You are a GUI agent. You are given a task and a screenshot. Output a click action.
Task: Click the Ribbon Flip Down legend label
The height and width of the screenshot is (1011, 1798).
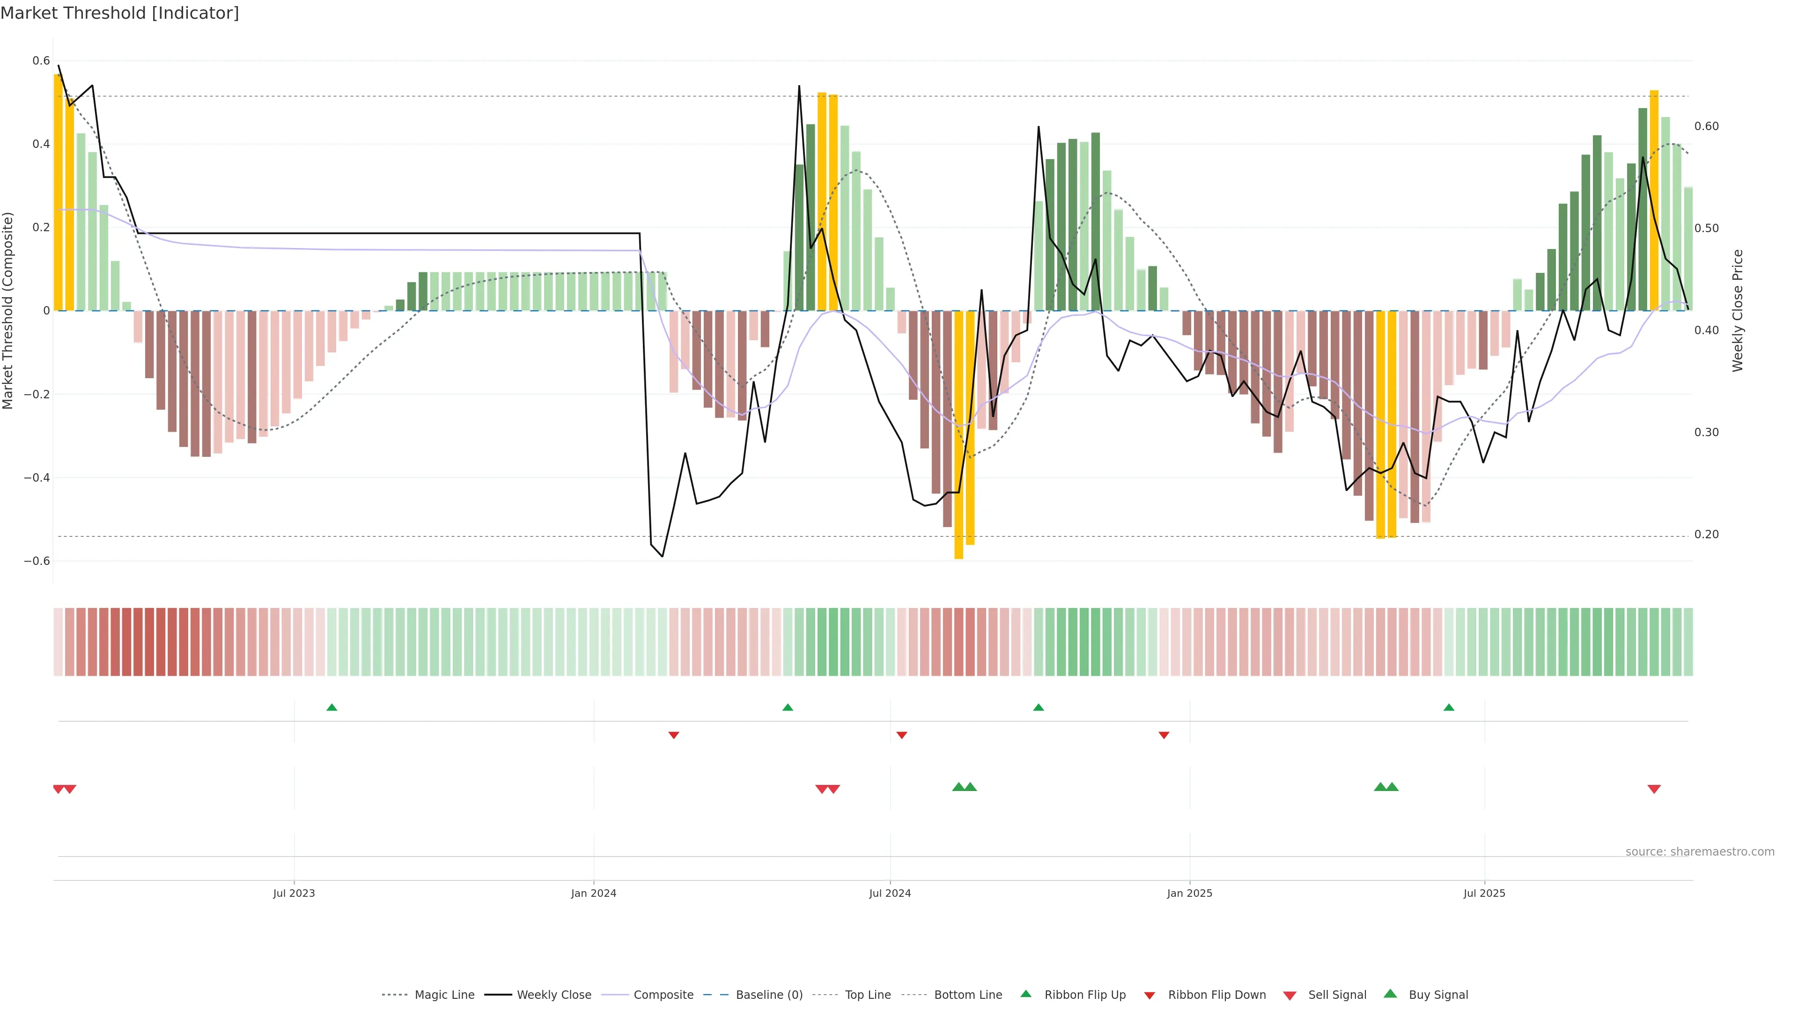click(1216, 995)
